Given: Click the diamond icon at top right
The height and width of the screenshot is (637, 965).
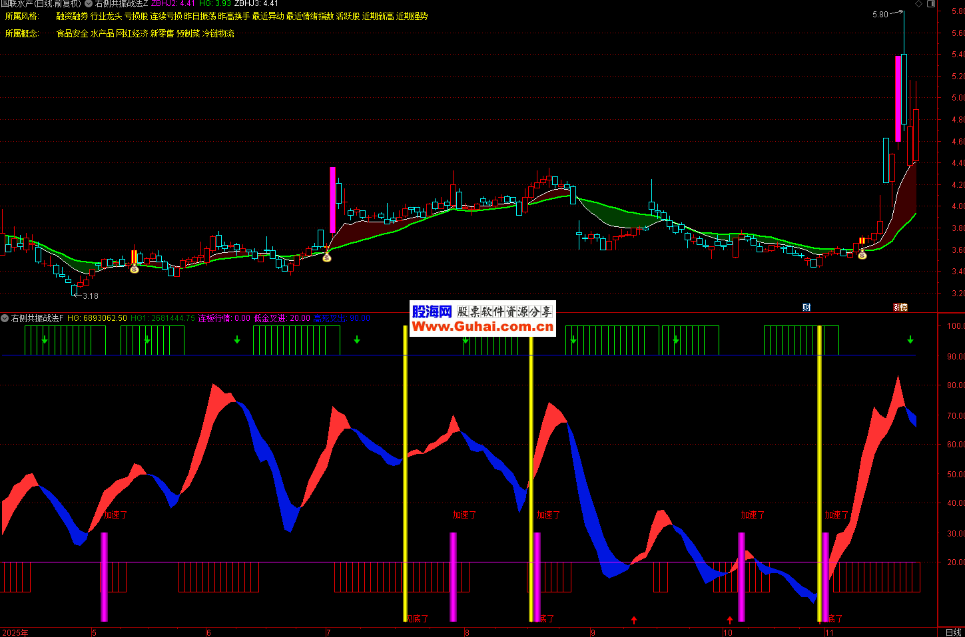Looking at the screenshot, I should coord(919,4).
